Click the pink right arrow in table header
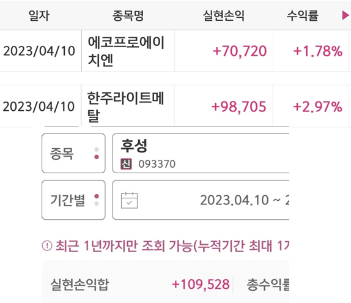 pyautogui.click(x=345, y=15)
